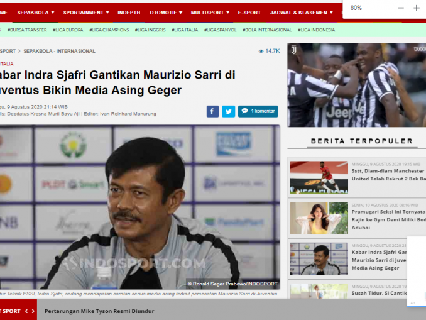
Task: Open #BURSA TRANSFER tag link
Action: tap(27, 30)
